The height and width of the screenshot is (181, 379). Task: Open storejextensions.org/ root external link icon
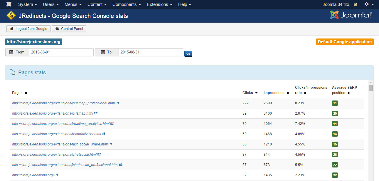[56, 175]
